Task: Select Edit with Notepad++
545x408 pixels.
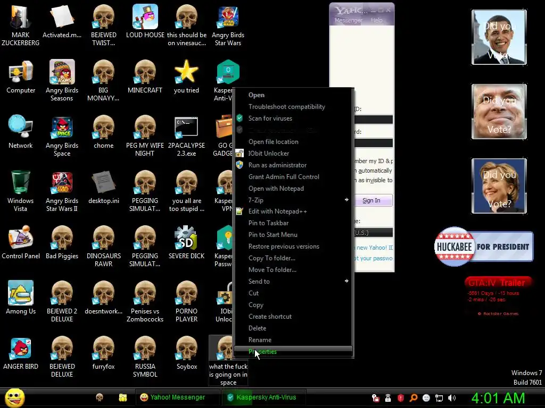Action: [x=293, y=211]
